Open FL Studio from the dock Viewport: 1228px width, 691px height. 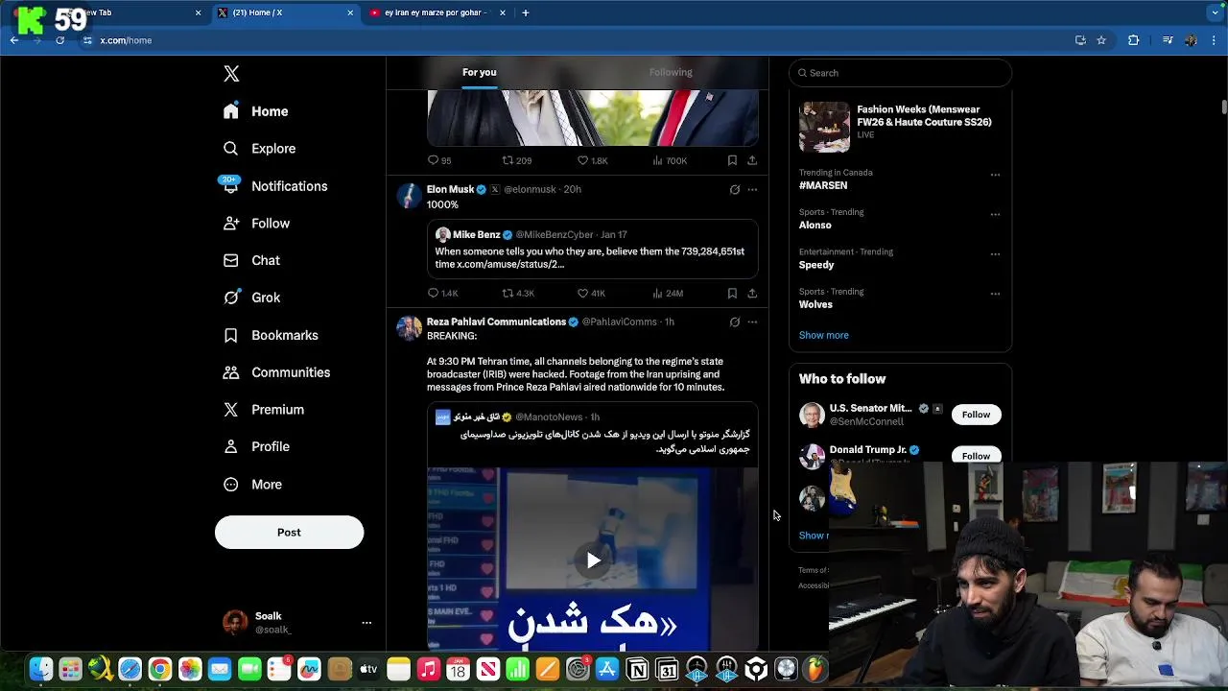coord(815,670)
